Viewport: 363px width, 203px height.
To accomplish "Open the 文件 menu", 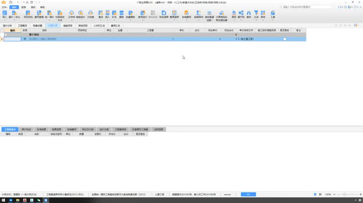I will point(4,7).
